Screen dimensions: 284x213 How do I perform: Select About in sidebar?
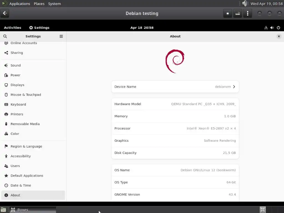(33, 195)
